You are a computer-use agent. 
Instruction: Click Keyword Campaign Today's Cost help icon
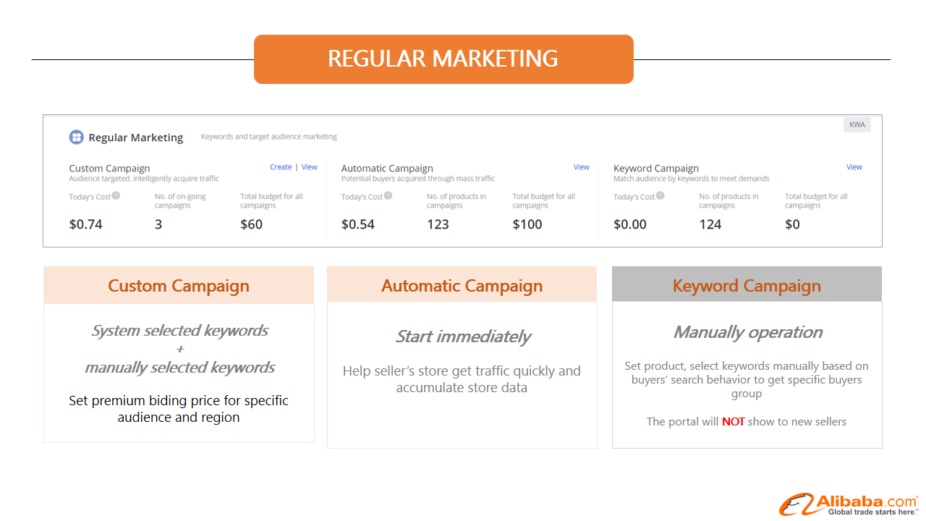coord(660,195)
